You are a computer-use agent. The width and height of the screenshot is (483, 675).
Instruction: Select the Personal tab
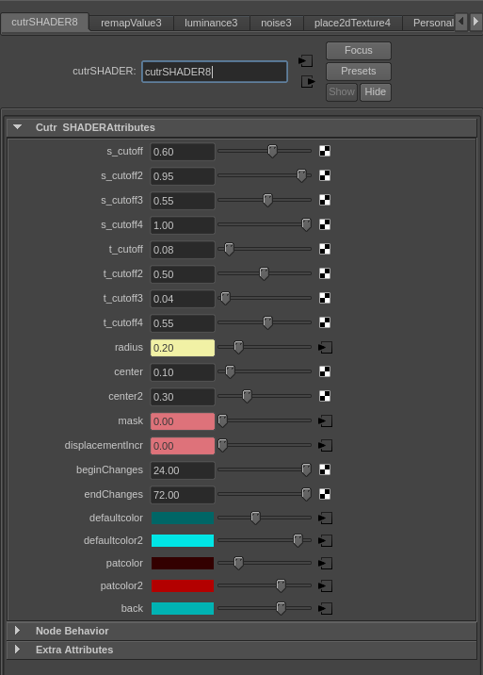pos(430,23)
